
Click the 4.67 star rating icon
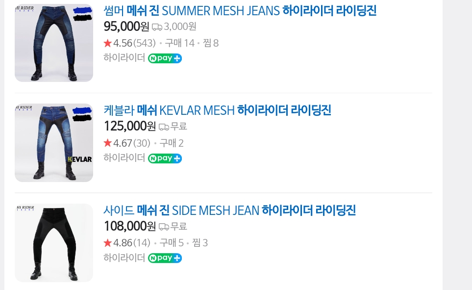click(x=108, y=143)
